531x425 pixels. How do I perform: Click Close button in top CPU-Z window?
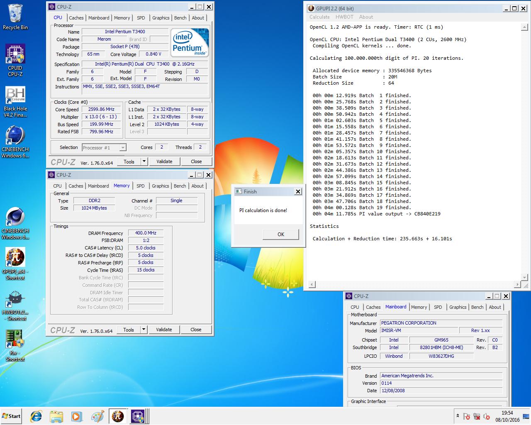coord(197,161)
